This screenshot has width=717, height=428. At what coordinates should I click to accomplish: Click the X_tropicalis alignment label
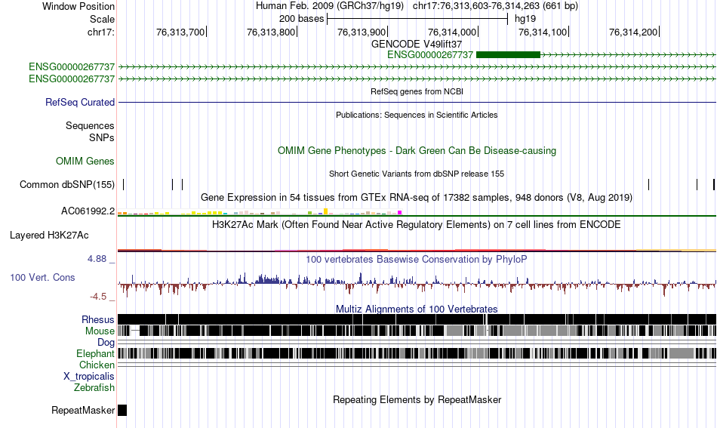[x=89, y=376]
